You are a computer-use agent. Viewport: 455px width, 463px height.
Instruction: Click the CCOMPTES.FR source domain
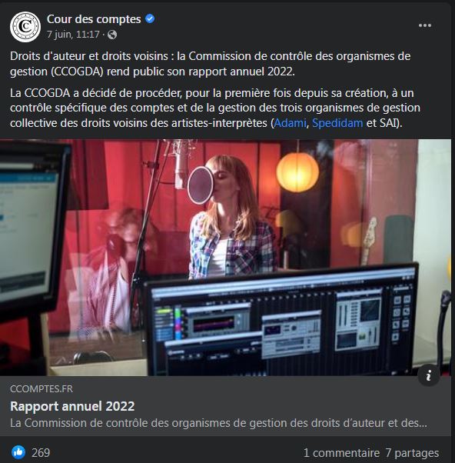point(42,389)
